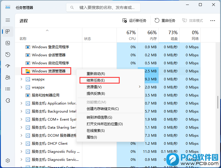
Task: Click gear icon of 服务主机: Background Intel
Action: (28, 111)
